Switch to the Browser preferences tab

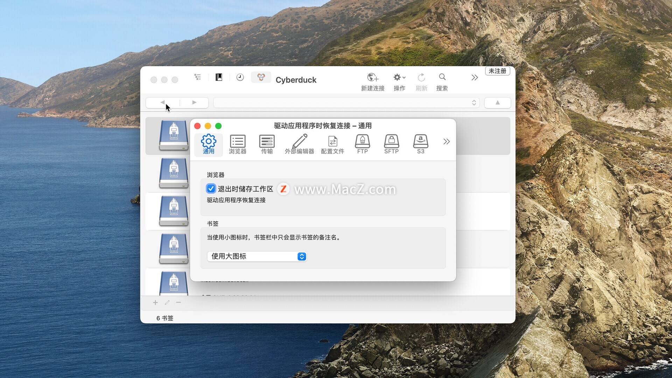coord(237,144)
